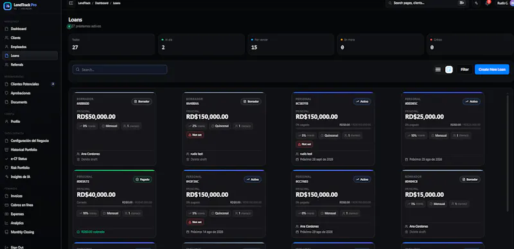Click Risk Portfolio shield icon
The height and width of the screenshot is (249, 514).
point(6,168)
